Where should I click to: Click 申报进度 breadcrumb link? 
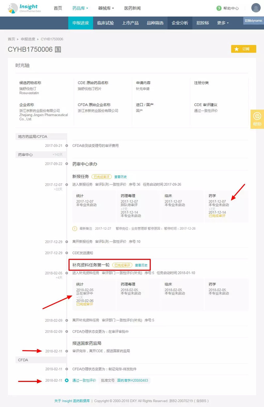(x=28, y=39)
